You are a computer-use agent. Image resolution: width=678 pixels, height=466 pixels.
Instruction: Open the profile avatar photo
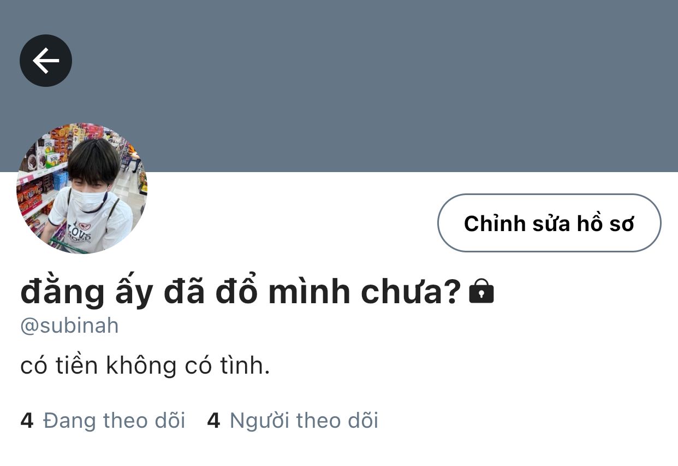pos(82,188)
